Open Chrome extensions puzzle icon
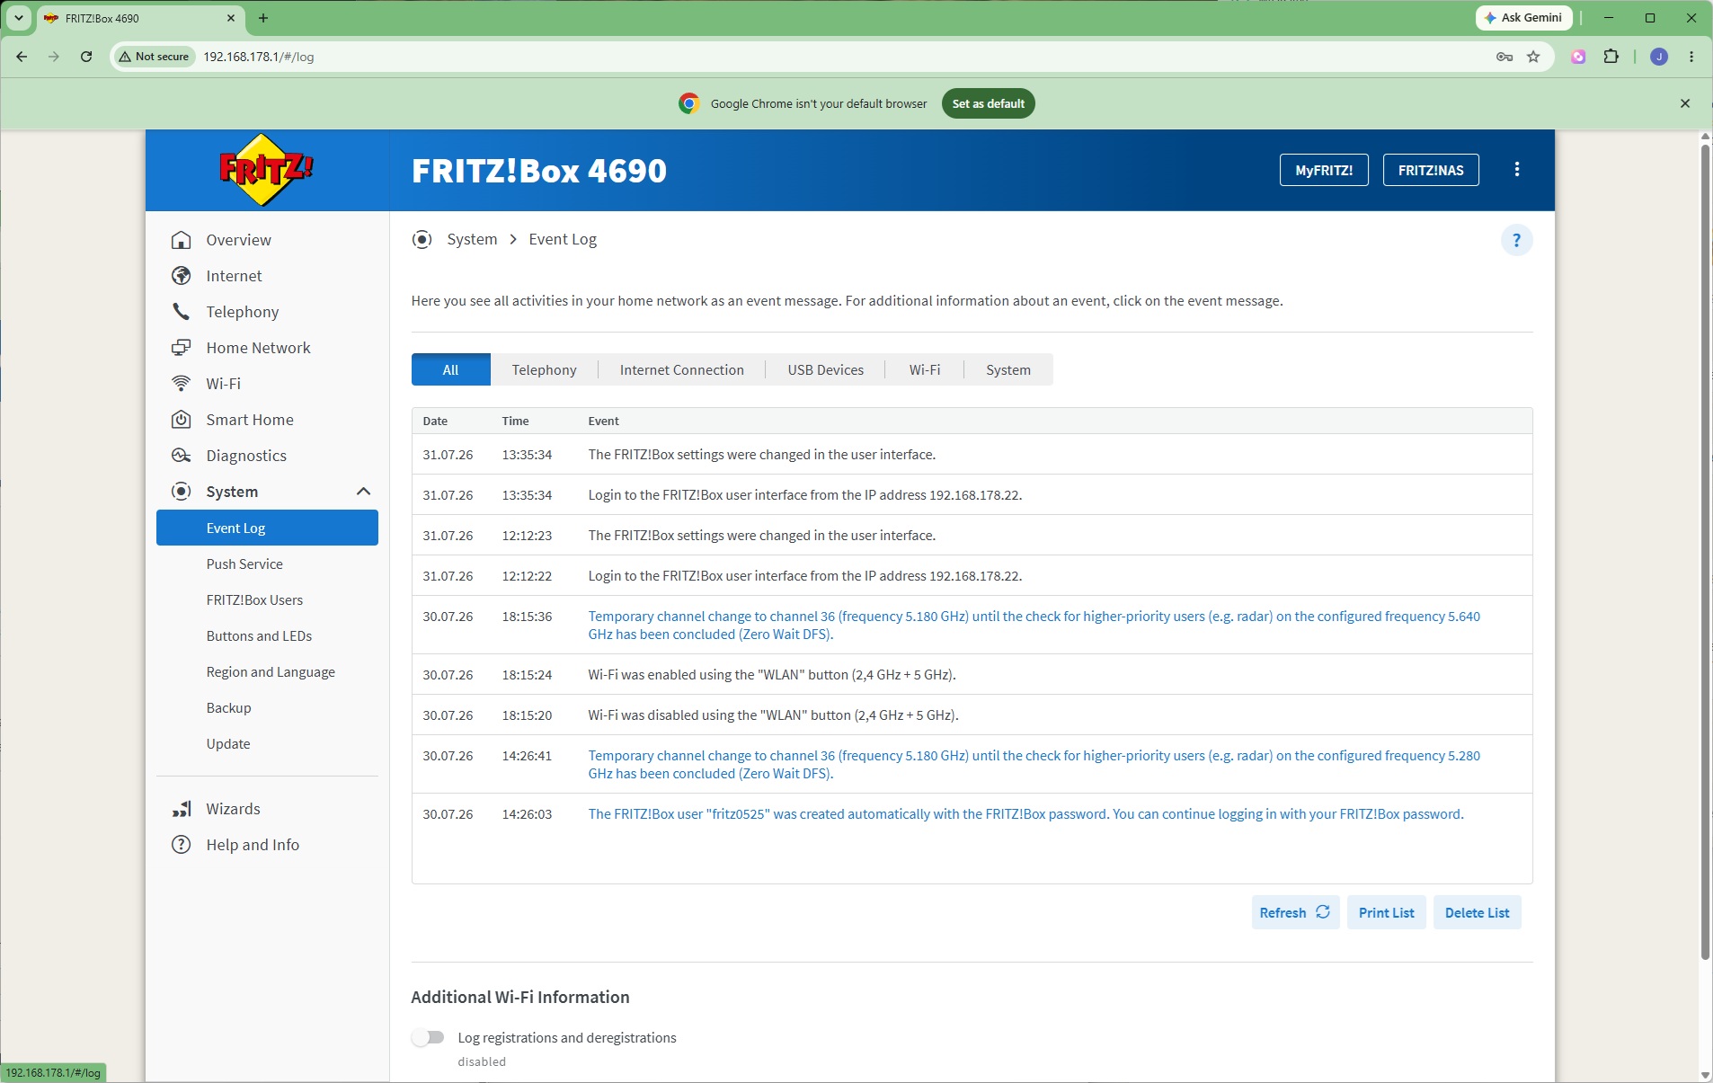1713x1083 pixels. click(x=1611, y=57)
